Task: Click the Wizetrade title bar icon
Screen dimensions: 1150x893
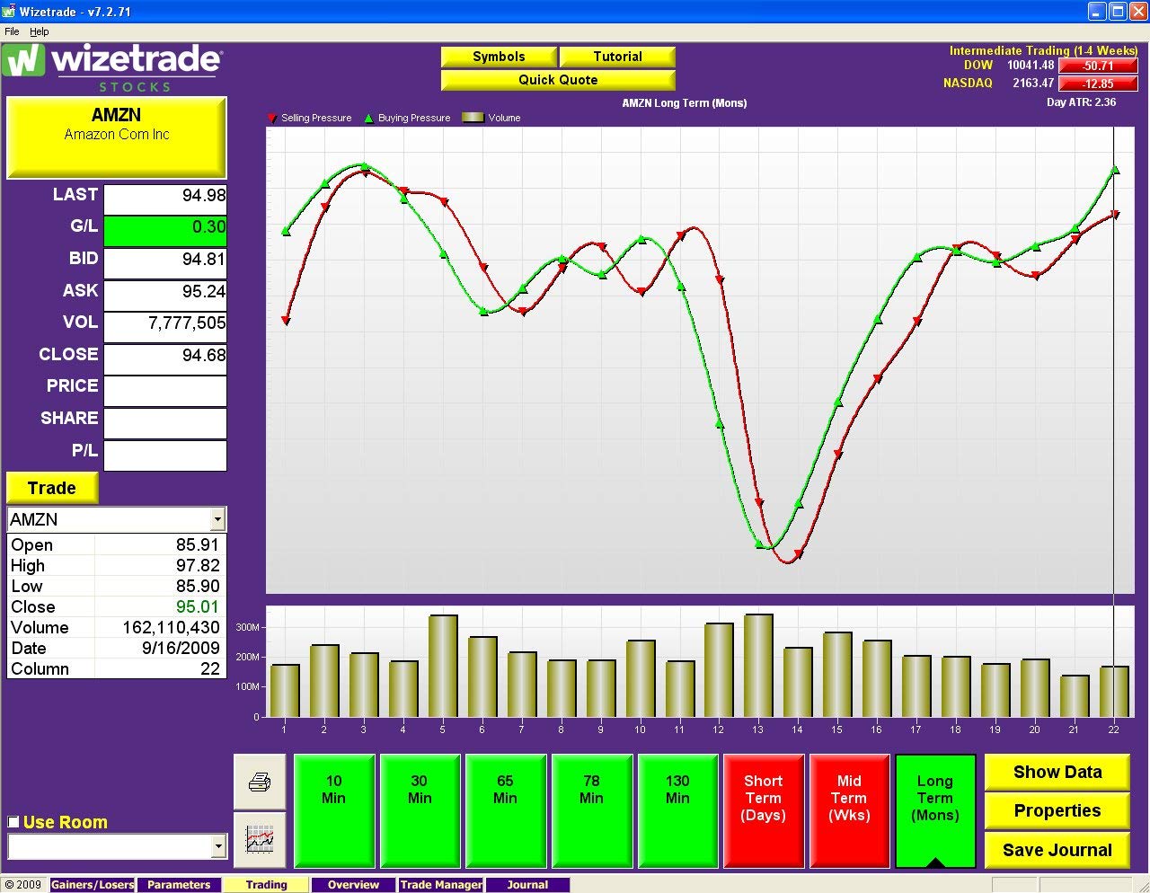Action: pos(9,12)
